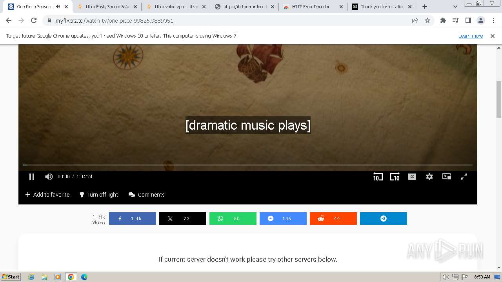
Task: Expand the tab search dropdown
Action: click(x=455, y=7)
